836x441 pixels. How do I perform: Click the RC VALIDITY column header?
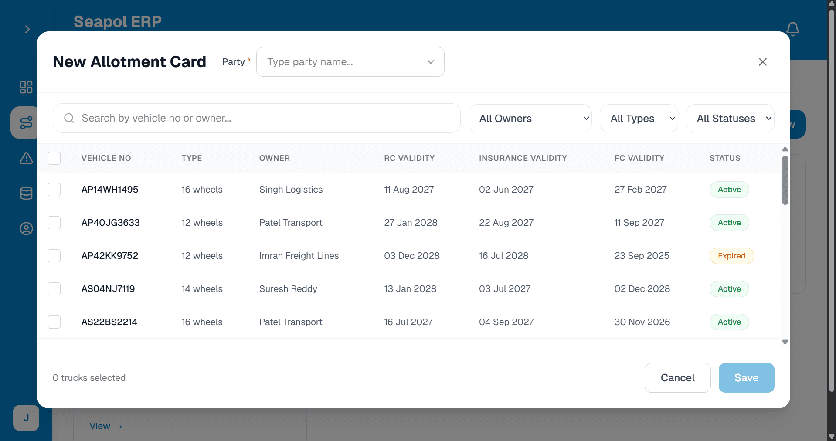coord(409,158)
